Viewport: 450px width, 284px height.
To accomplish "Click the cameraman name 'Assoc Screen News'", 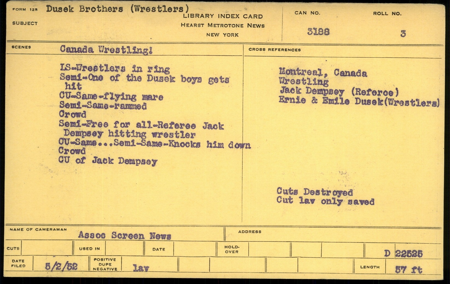I will pos(125,235).
